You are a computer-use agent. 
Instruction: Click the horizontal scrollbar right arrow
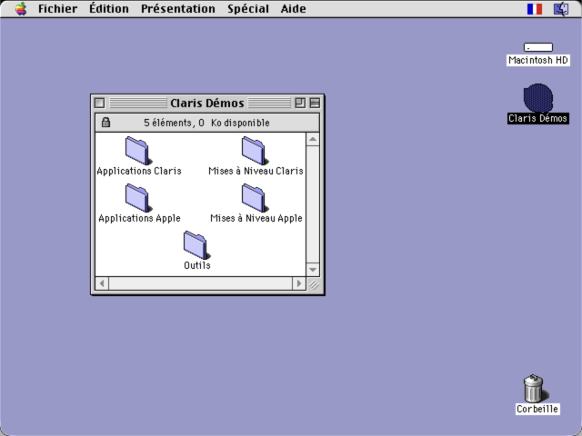pyautogui.click(x=299, y=283)
